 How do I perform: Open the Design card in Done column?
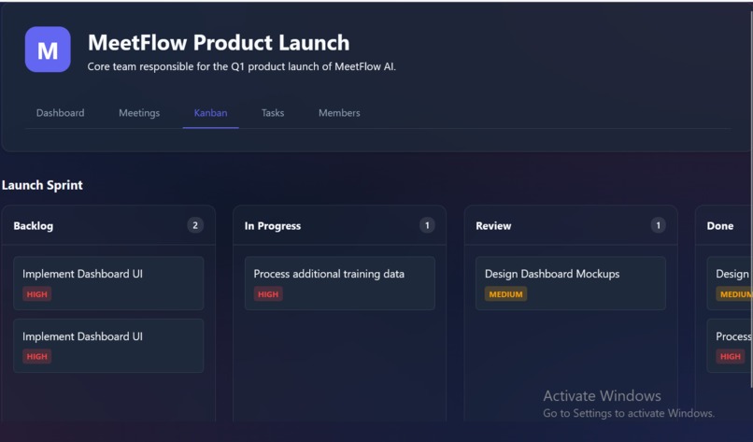pyautogui.click(x=729, y=283)
